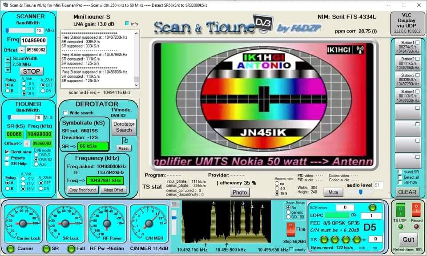
Task: Click the Derotator Search button
Action: 124,127
